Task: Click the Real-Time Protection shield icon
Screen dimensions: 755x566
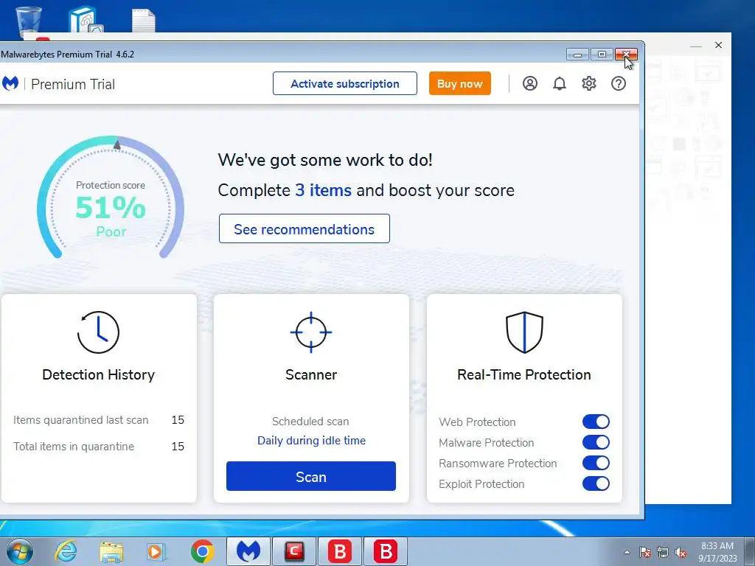Action: [x=524, y=332]
